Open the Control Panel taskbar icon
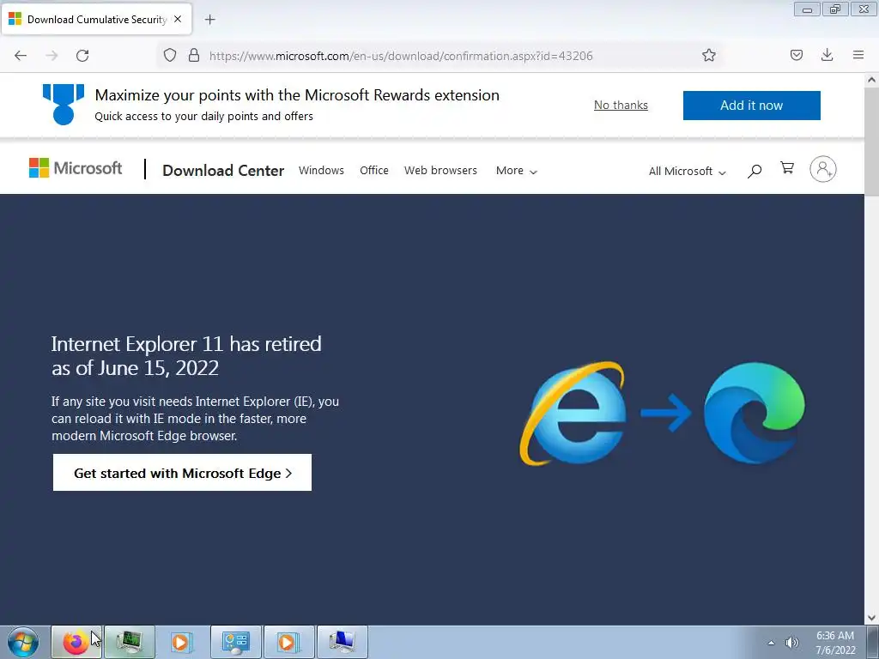This screenshot has height=659, width=879. tap(236, 642)
